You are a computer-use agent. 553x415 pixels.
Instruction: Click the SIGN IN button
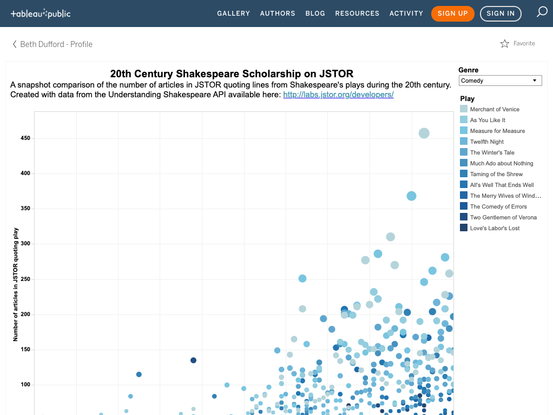tap(501, 14)
